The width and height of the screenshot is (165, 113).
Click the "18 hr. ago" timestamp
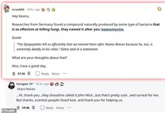tap(34, 10)
